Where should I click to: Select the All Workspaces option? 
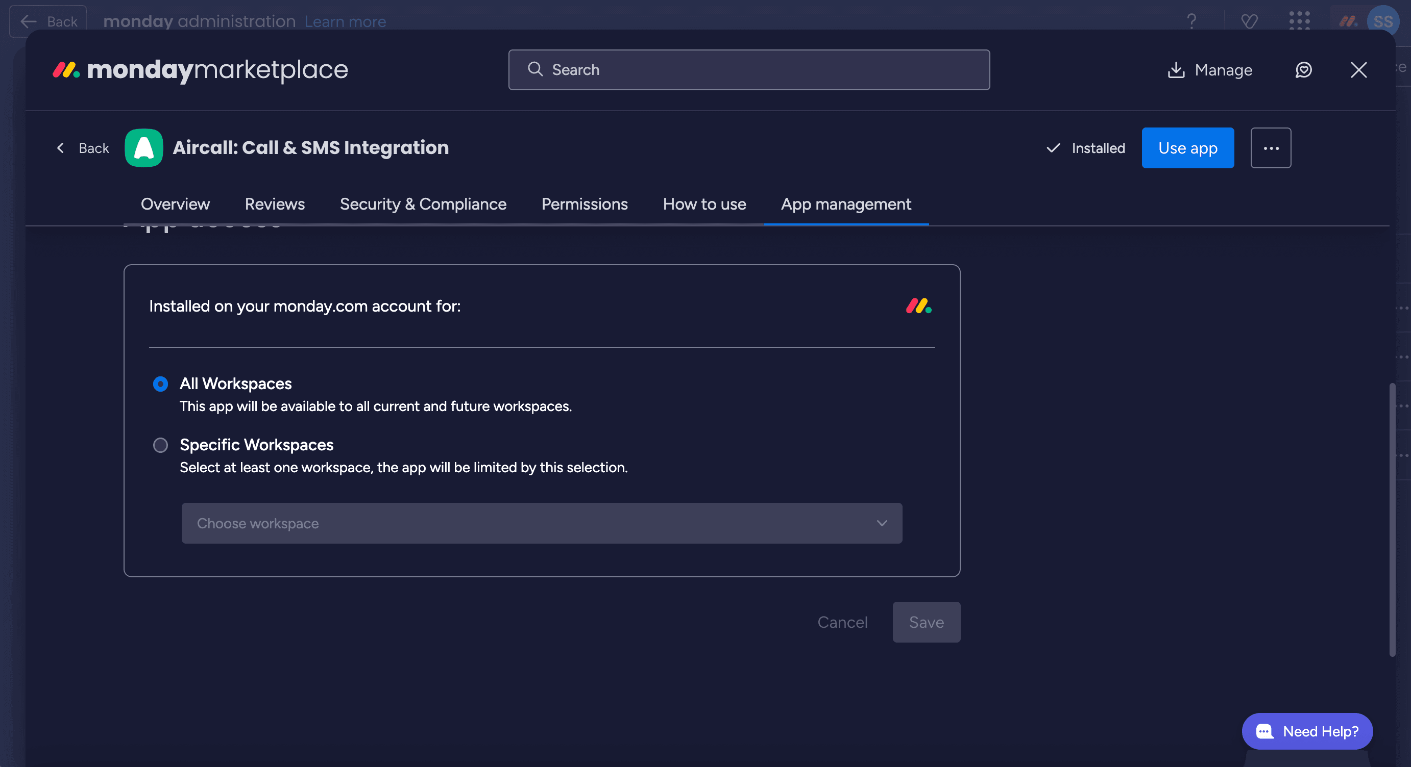click(x=160, y=383)
